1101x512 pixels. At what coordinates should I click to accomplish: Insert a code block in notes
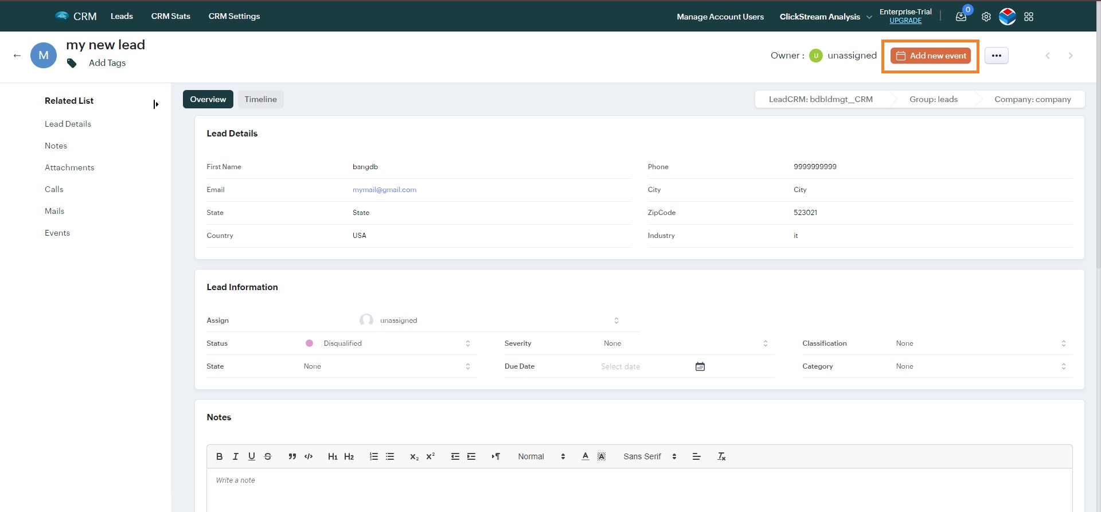pyautogui.click(x=309, y=456)
